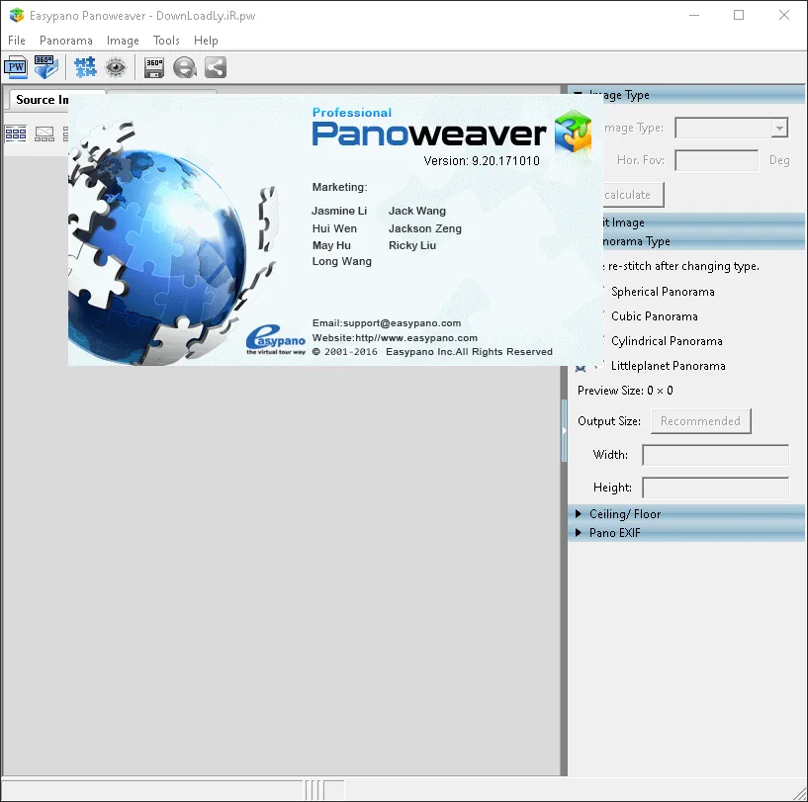Click the window resize grip in the corner

(x=799, y=794)
